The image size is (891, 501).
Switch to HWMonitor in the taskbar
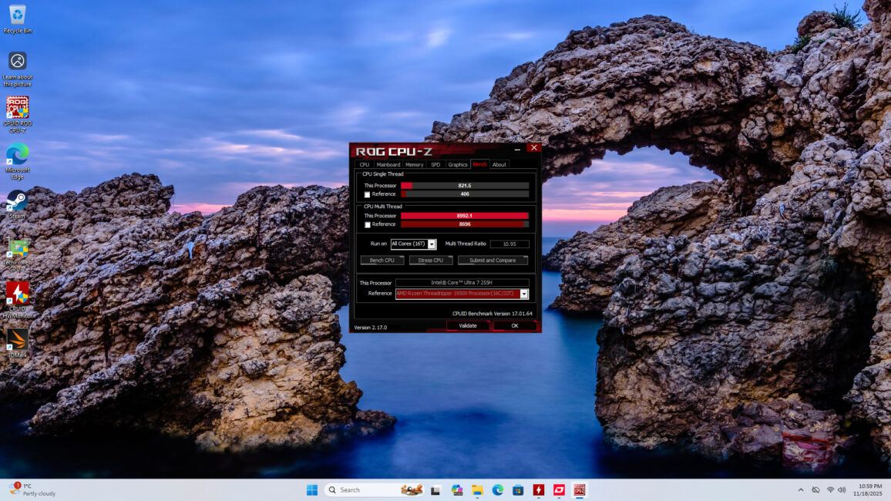coord(539,489)
